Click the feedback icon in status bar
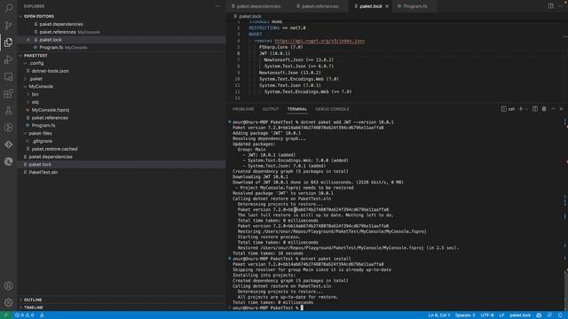This screenshot has width=568, height=319. (x=549, y=315)
